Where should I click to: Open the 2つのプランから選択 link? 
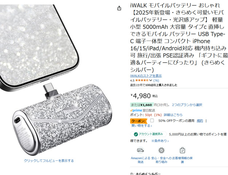coord(187,105)
